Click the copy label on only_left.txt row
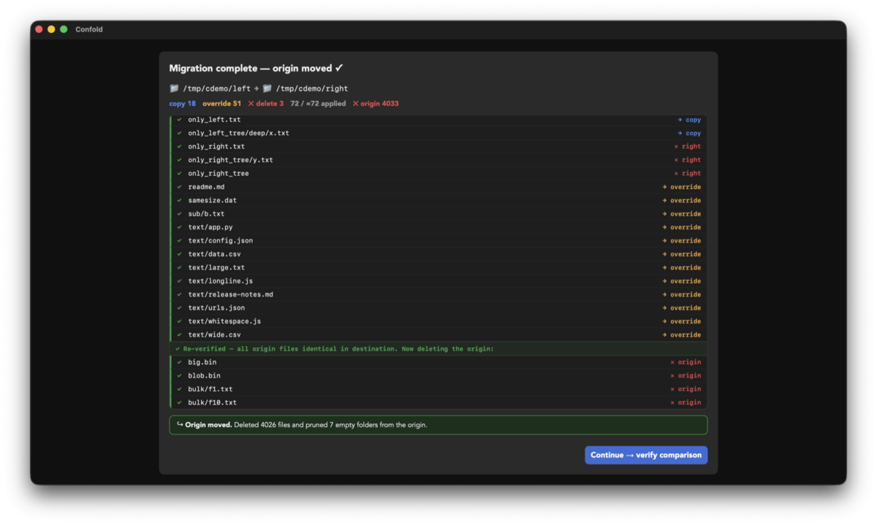Viewport: 877px width, 525px height. pyautogui.click(x=689, y=120)
